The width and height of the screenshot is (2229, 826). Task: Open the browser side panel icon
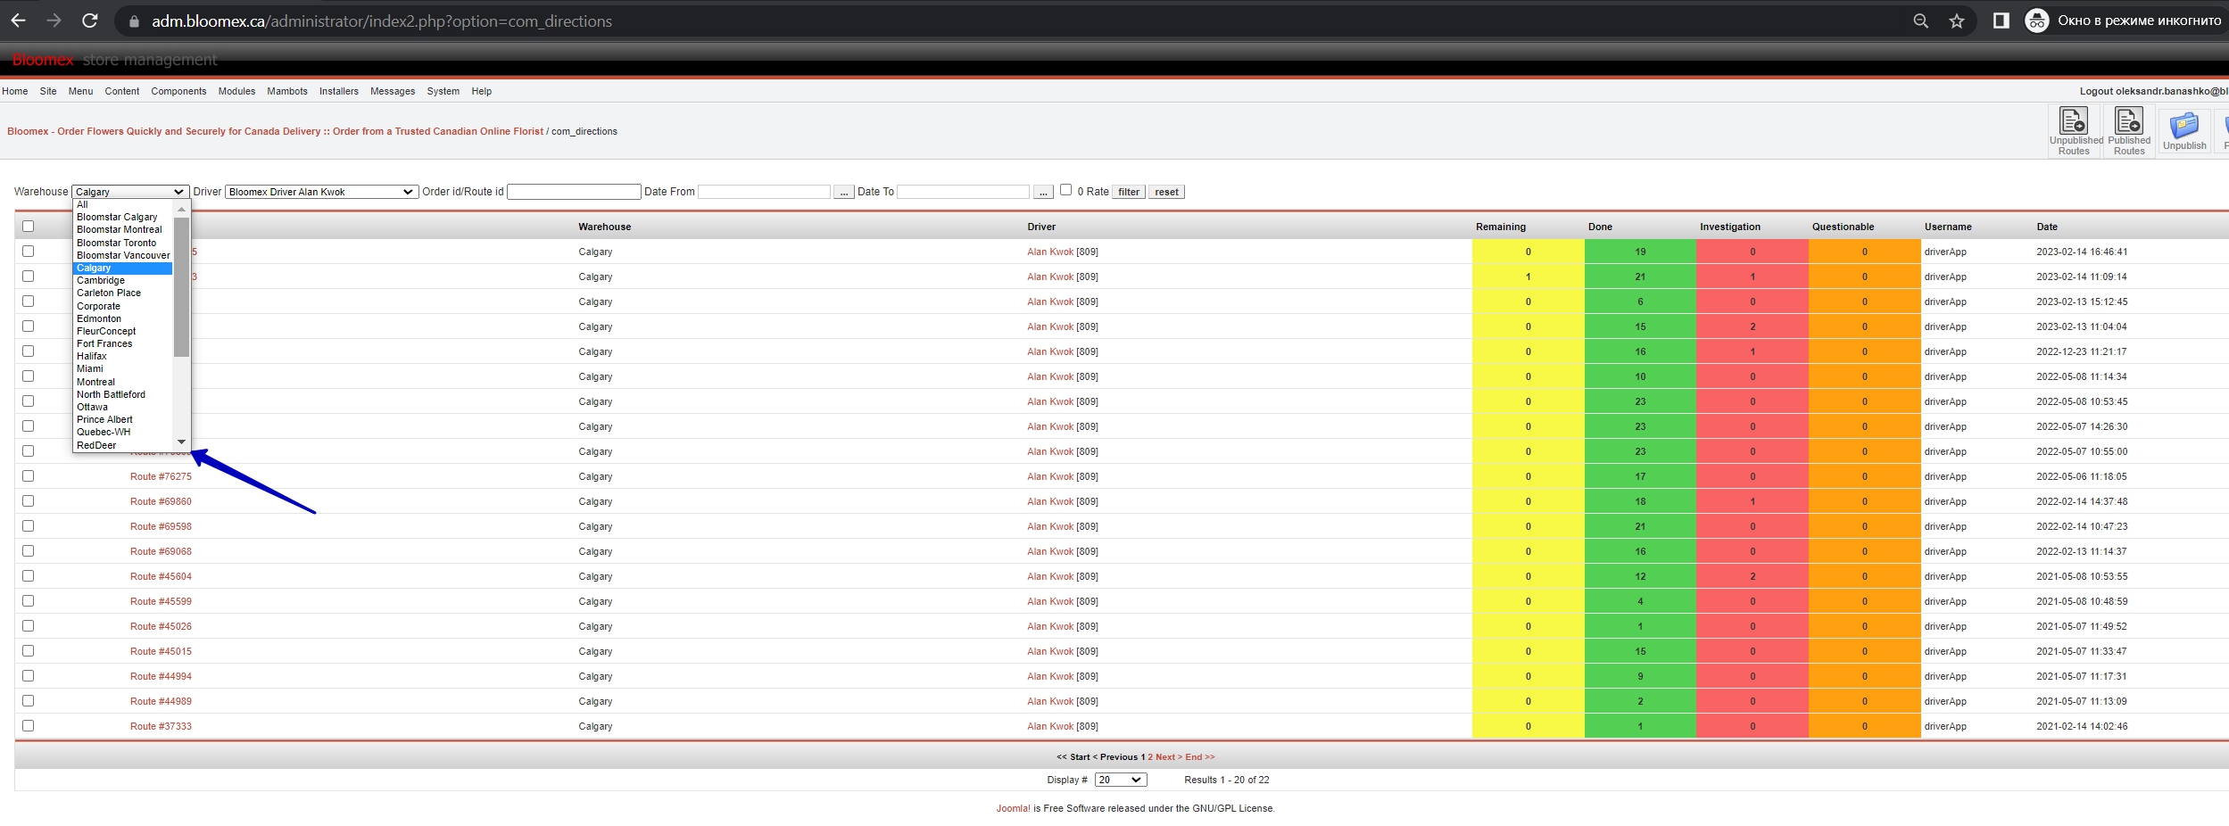click(2001, 21)
